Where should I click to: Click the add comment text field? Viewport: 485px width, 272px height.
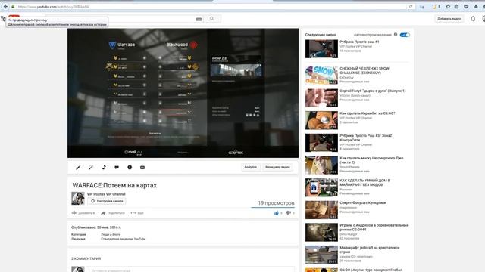[190, 270]
